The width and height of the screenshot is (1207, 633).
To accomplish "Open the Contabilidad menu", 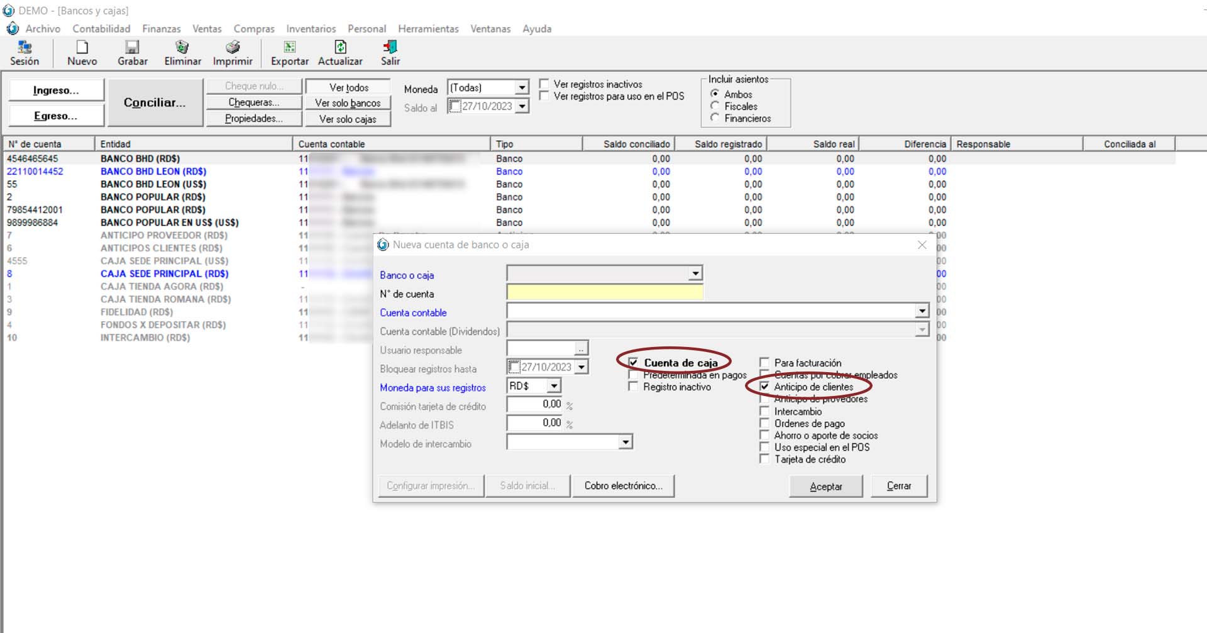I will pos(101,29).
